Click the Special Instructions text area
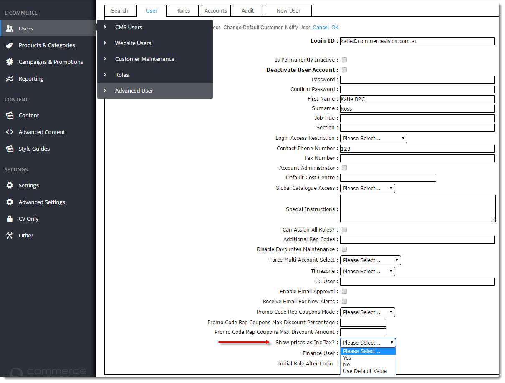This screenshot has height=383, width=505. 418,209
